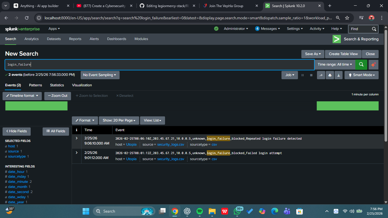The height and width of the screenshot is (218, 388).
Task: Open the Messages menu
Action: (x=267, y=29)
